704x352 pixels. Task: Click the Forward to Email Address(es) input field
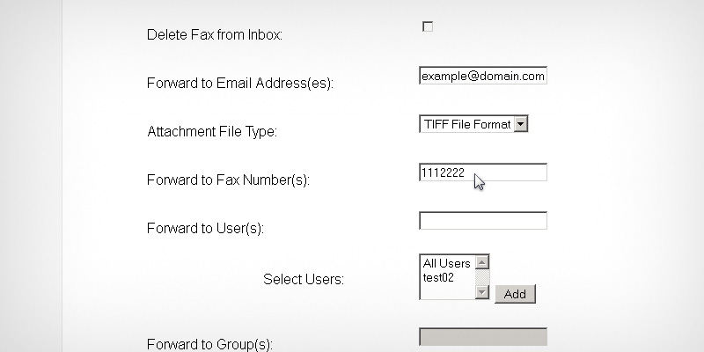pyautogui.click(x=482, y=77)
